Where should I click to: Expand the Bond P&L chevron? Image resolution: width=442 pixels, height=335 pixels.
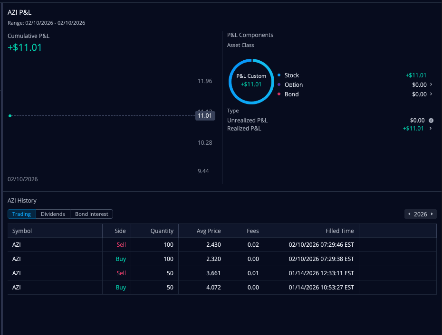pyautogui.click(x=431, y=94)
